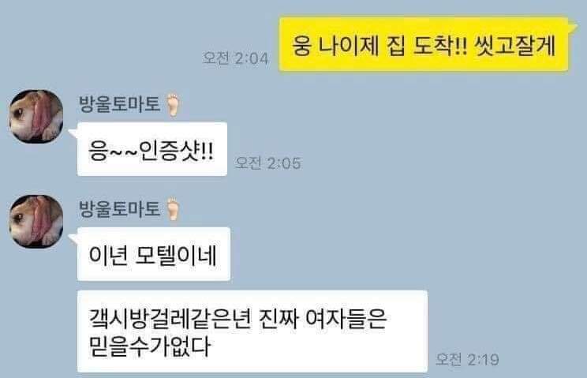Click the 오전 2:04 timestamp

(235, 58)
